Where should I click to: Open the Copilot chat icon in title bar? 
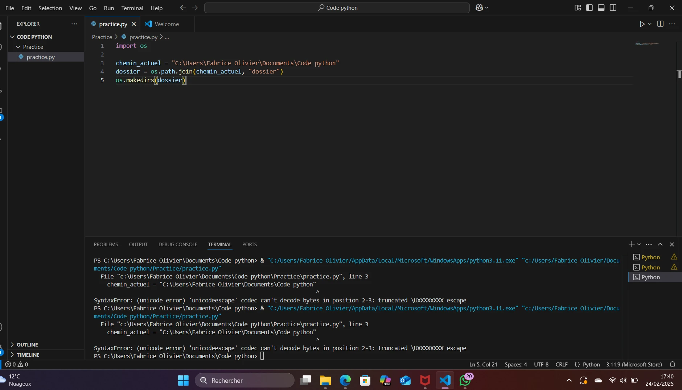click(479, 8)
